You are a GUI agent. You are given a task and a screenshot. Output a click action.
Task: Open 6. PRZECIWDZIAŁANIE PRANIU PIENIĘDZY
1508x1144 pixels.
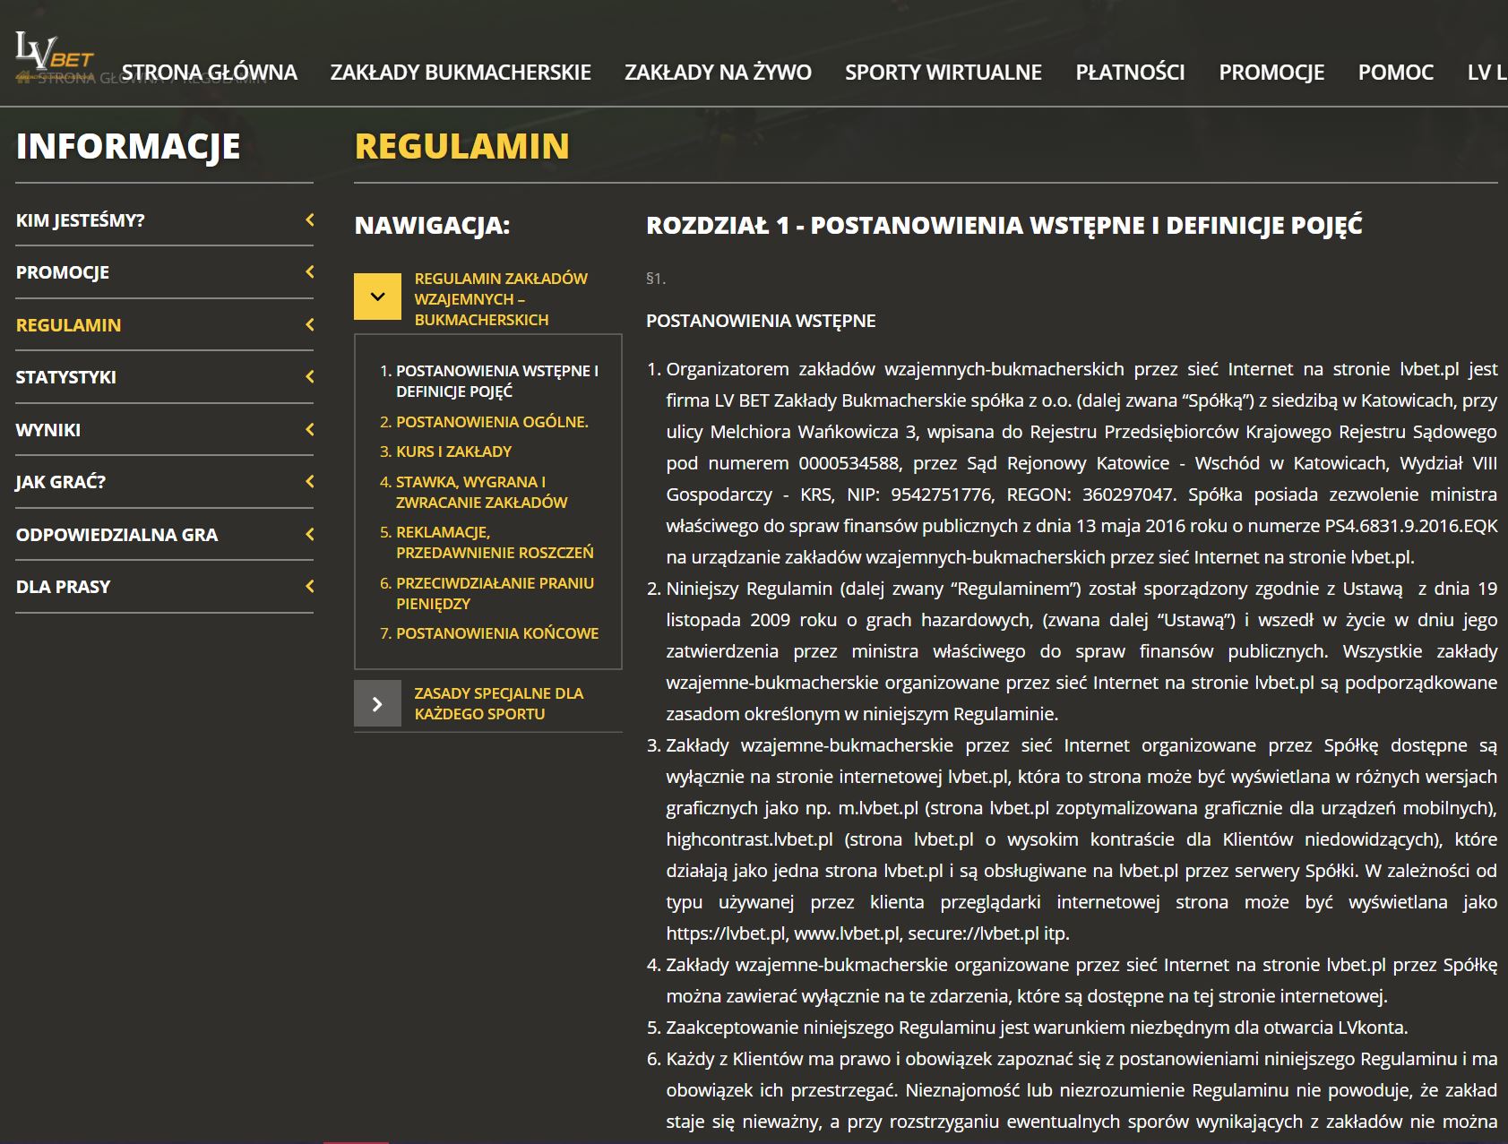(495, 593)
